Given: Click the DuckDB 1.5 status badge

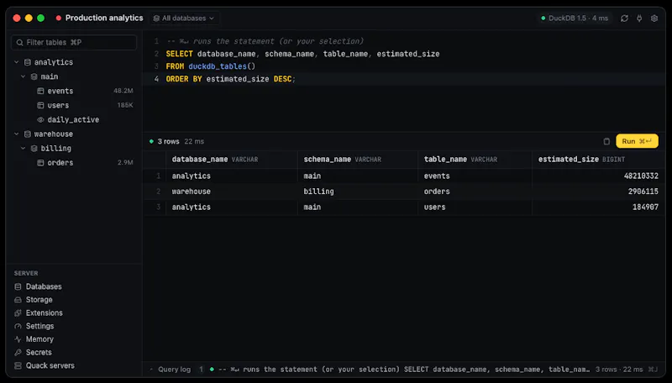Looking at the screenshot, I should 575,18.
